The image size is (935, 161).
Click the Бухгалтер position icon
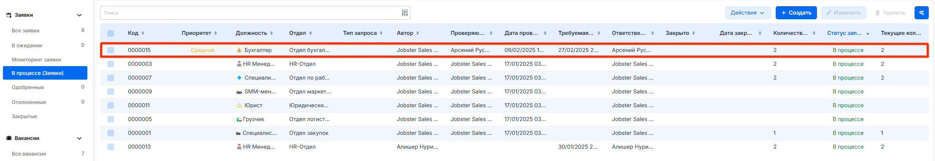pyautogui.click(x=239, y=50)
